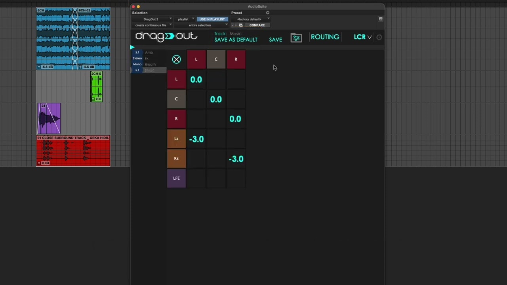This screenshot has height=285, width=507.
Task: Click the L input row button
Action: [176, 79]
